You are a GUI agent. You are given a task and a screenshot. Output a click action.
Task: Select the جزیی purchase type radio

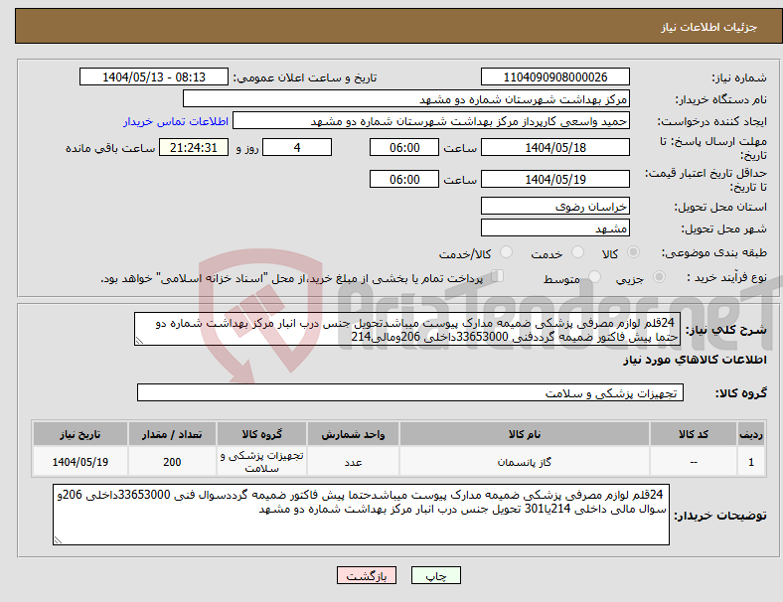pyautogui.click(x=659, y=277)
